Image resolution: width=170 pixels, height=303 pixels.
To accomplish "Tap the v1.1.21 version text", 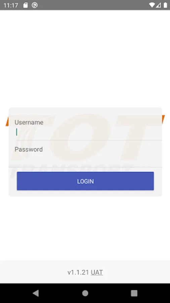I will (x=78, y=272).
